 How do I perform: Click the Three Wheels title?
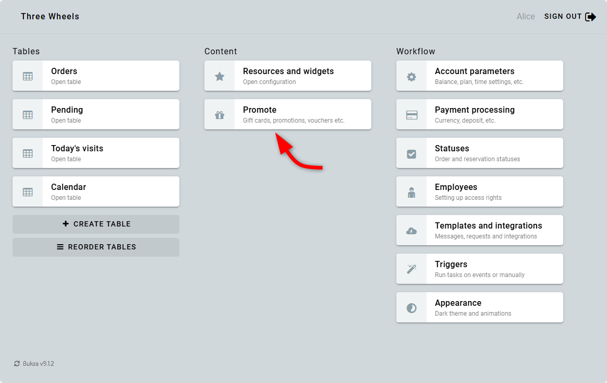click(50, 17)
